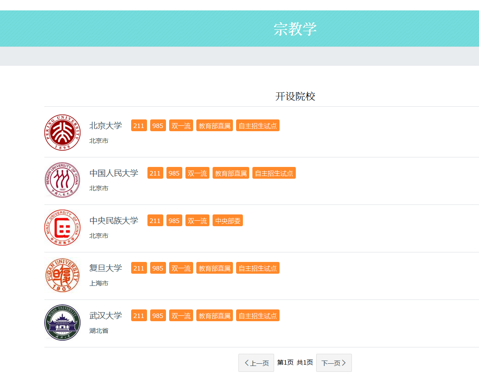Click the 985 tag for 中国人民大学
This screenshot has width=479, height=380.
point(174,173)
